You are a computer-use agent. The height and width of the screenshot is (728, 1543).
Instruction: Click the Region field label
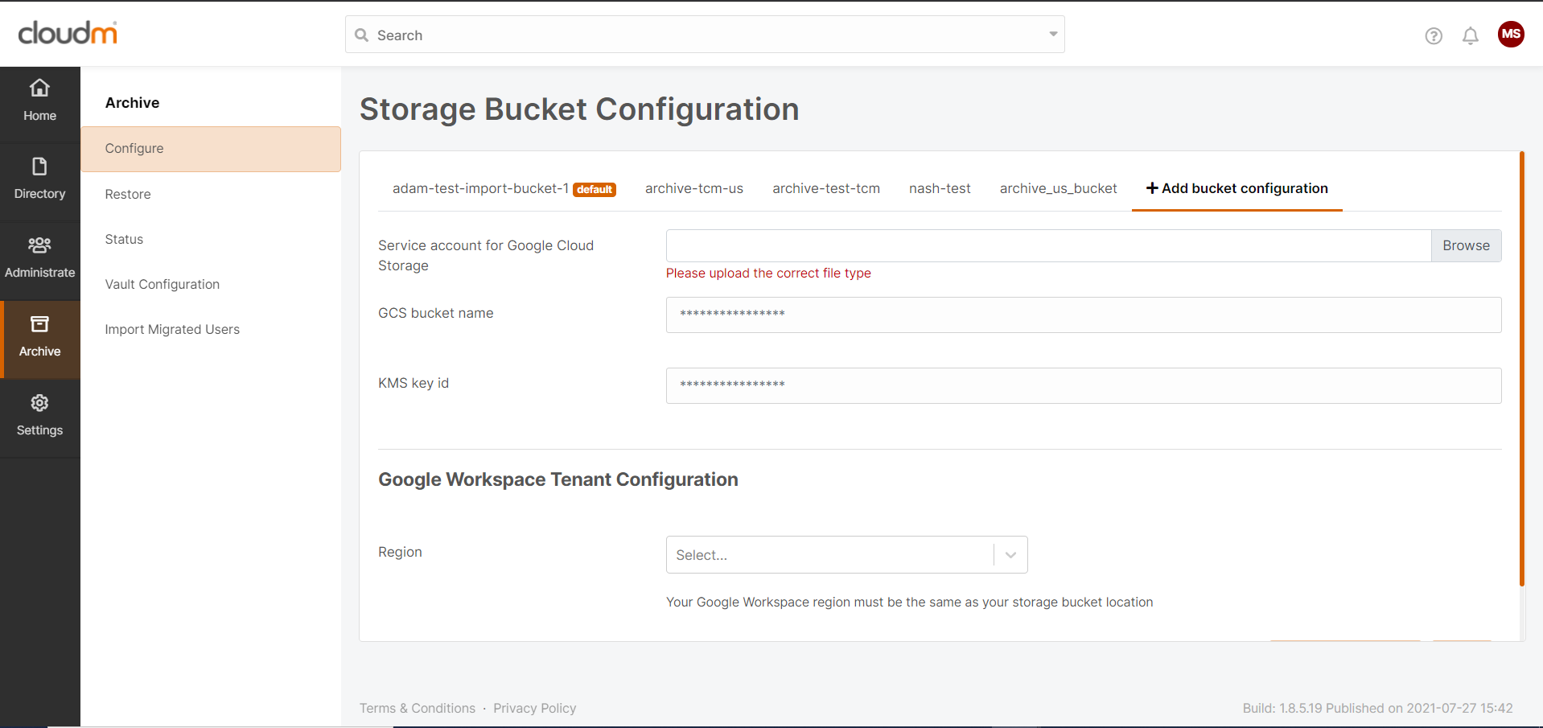400,552
